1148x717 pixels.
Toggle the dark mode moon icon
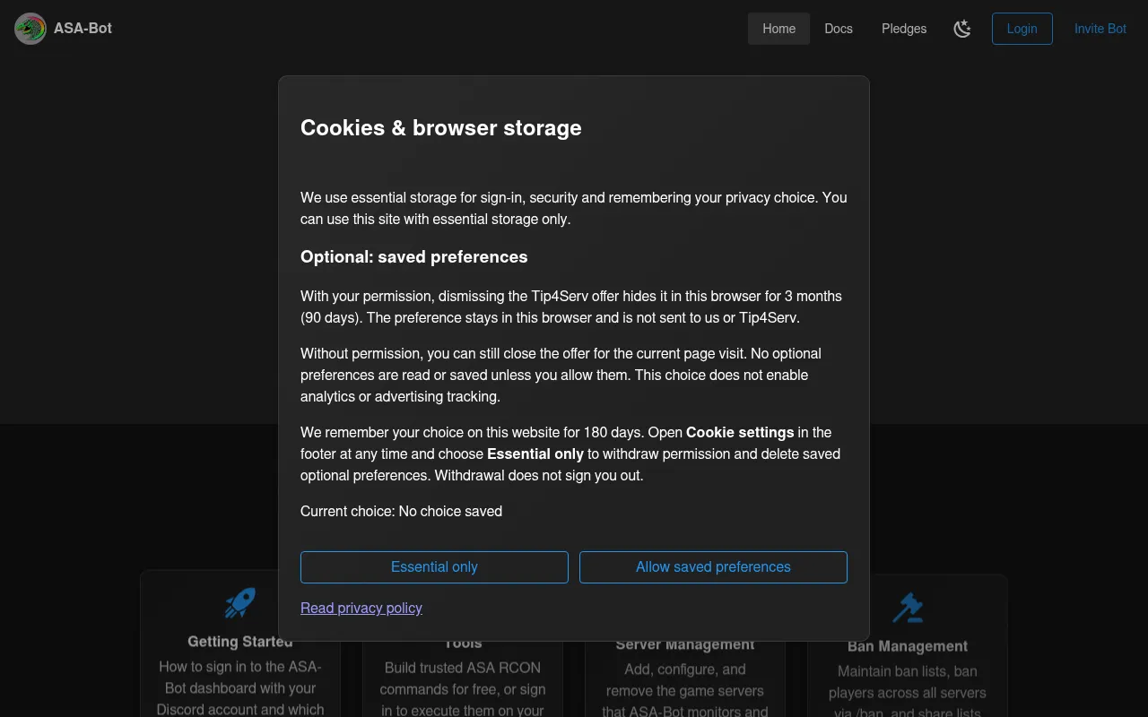tap(962, 29)
